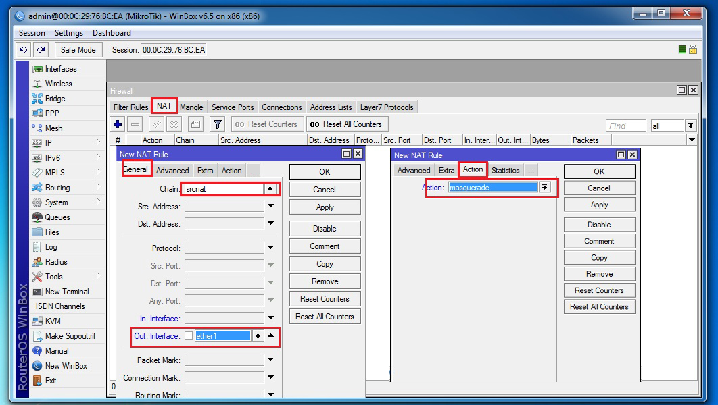Expand the In. Interface field
718x405 pixels.
click(270, 318)
